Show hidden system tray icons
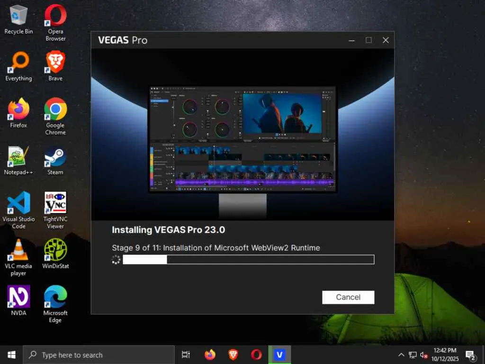The height and width of the screenshot is (364, 485). pyautogui.click(x=401, y=355)
